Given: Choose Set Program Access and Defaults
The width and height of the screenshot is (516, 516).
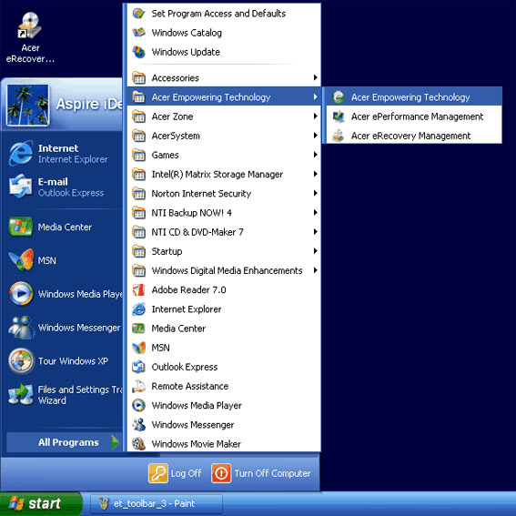Looking at the screenshot, I should tap(224, 14).
